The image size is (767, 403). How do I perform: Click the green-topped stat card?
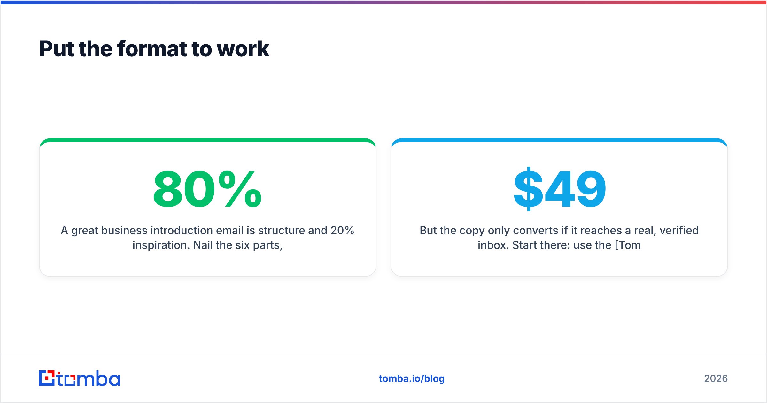pyautogui.click(x=208, y=207)
